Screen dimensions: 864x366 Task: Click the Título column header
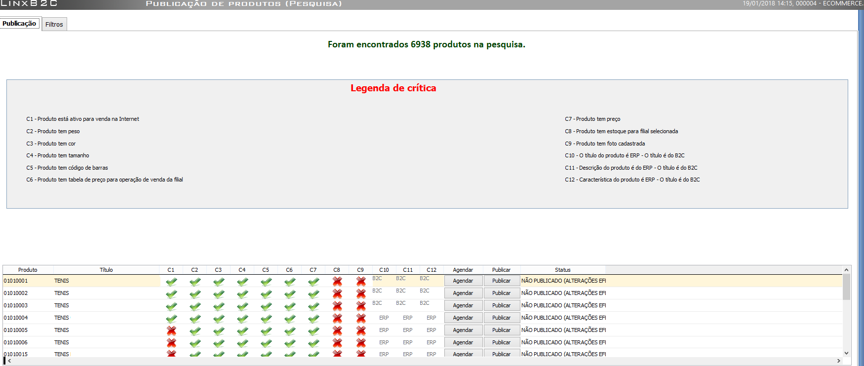(x=106, y=270)
